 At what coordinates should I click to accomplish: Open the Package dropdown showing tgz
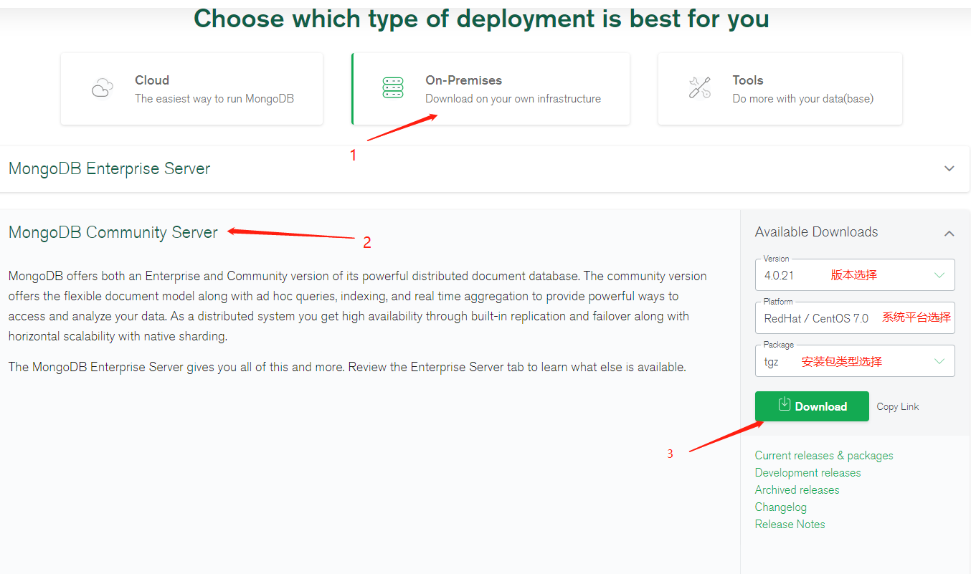[x=855, y=360]
